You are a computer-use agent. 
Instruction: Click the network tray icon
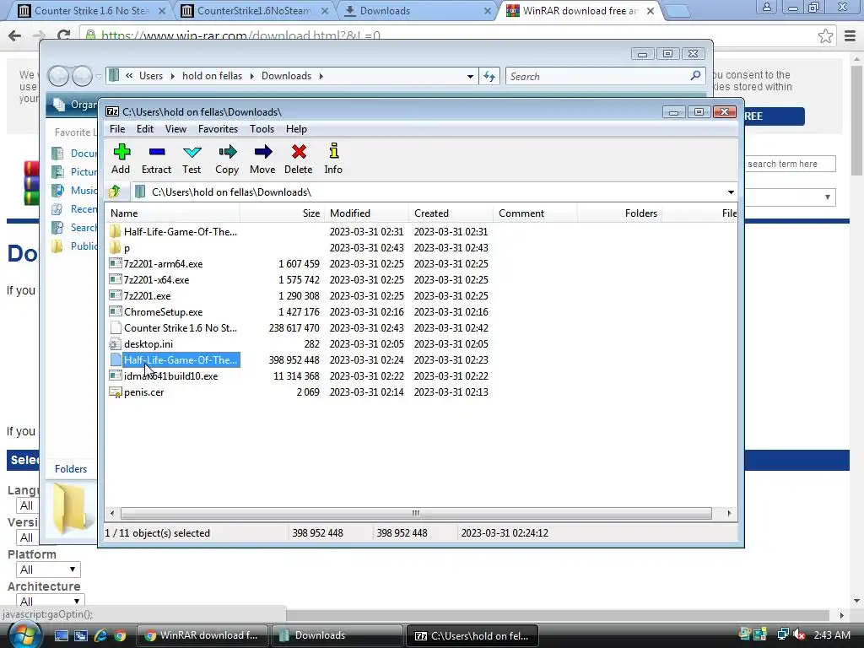[x=782, y=634]
